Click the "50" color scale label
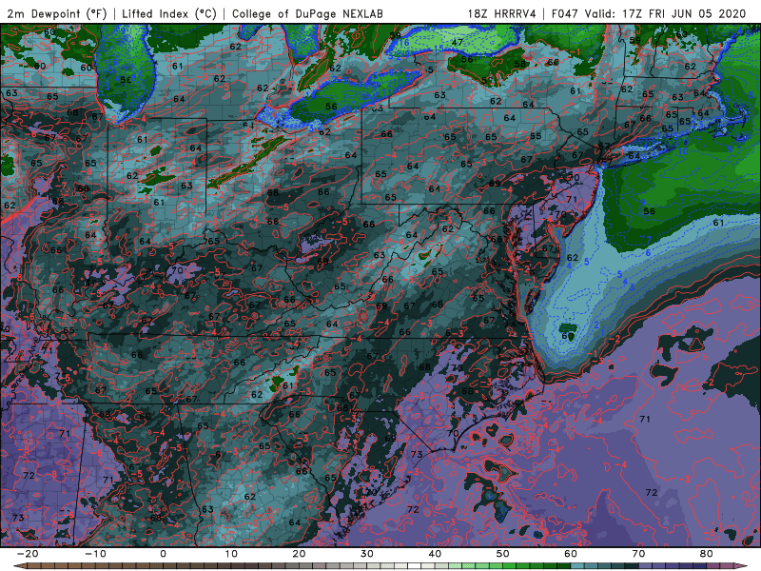 [x=503, y=554]
